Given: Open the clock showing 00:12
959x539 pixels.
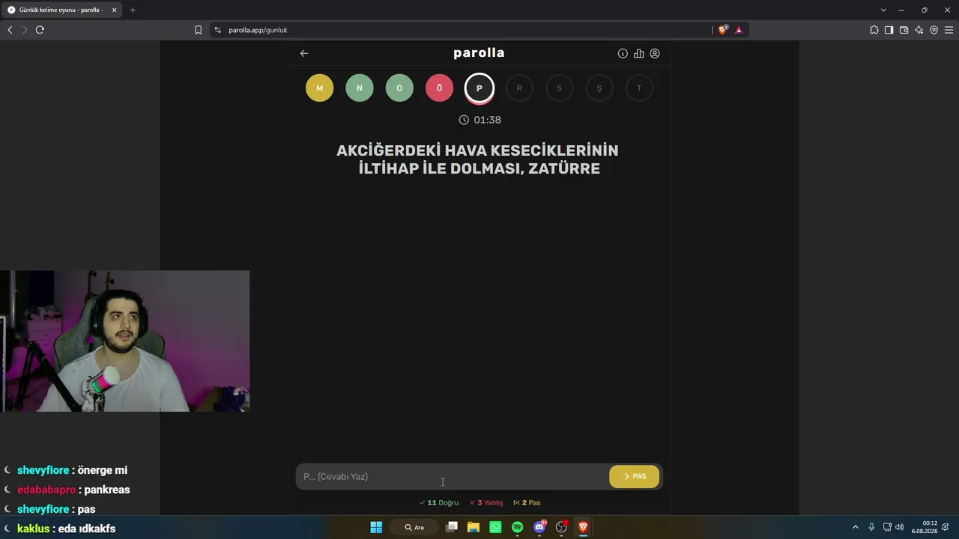Looking at the screenshot, I should (x=925, y=527).
